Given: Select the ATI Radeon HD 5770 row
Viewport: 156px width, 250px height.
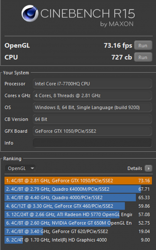Looking at the screenshot, I should click(78, 215).
